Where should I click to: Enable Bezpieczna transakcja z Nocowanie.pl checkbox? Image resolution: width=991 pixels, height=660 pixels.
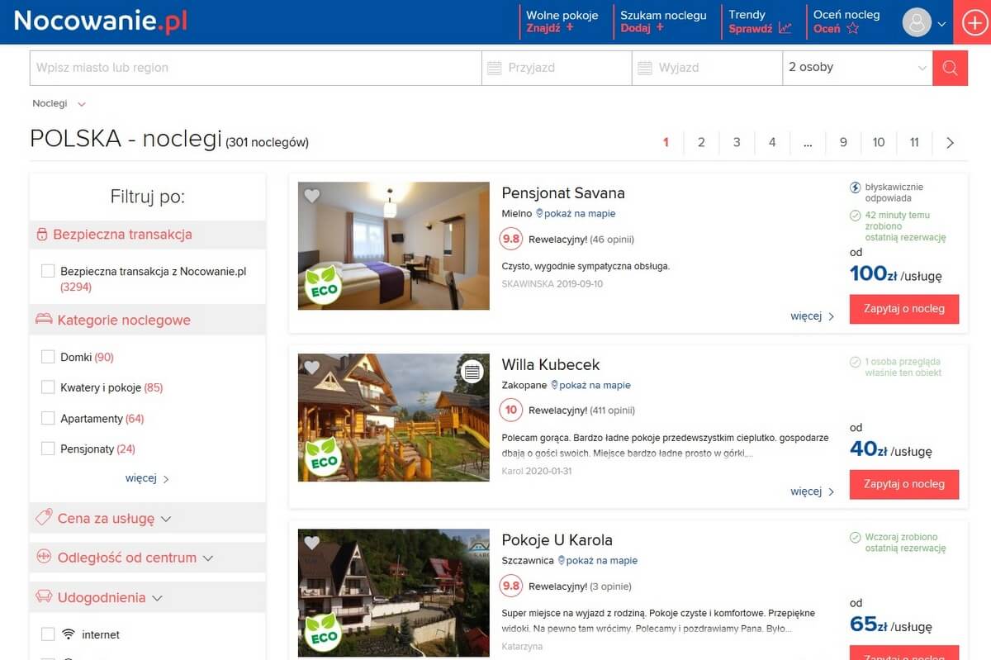click(48, 271)
